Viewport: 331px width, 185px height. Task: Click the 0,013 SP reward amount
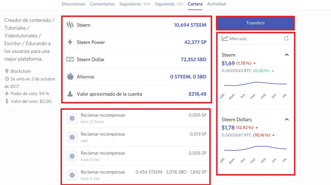click(x=198, y=134)
